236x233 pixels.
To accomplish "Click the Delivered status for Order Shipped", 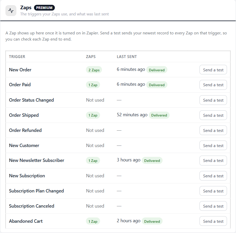I will (x=159, y=115).
